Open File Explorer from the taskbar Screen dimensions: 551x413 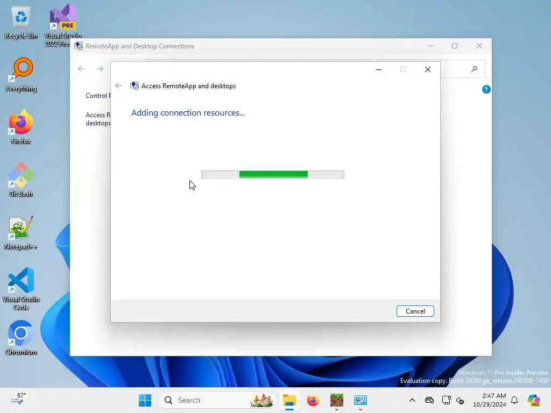289,400
